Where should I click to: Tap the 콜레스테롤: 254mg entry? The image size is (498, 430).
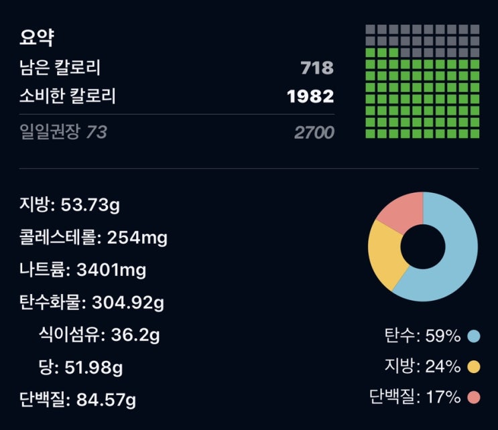tap(93, 237)
